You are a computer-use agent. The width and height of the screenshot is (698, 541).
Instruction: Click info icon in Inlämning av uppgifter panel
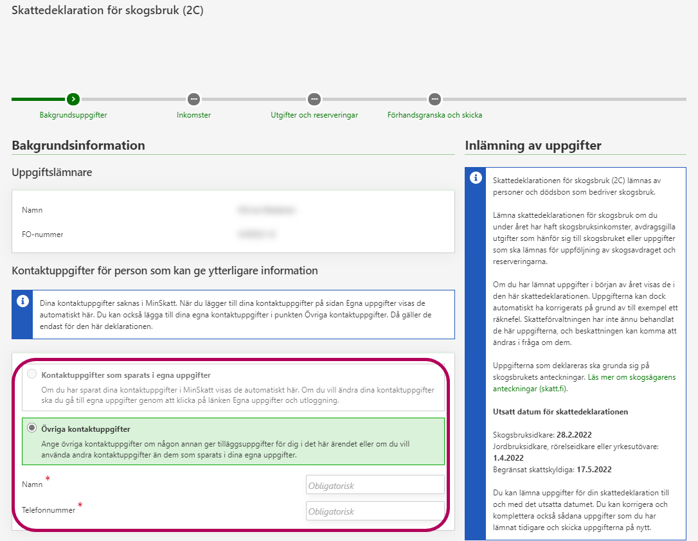click(x=476, y=178)
